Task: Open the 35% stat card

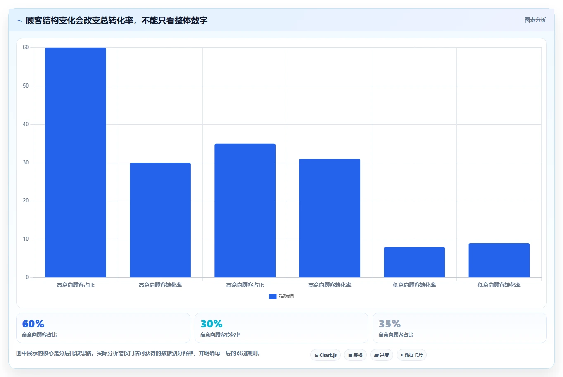Action: (x=460, y=328)
